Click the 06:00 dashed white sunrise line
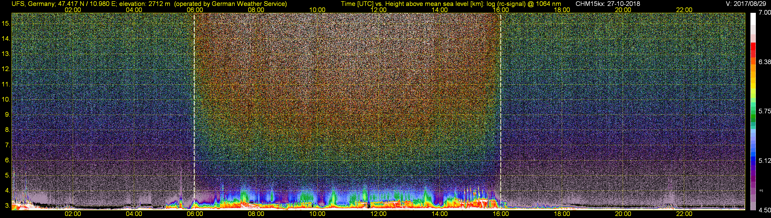 [x=194, y=111]
